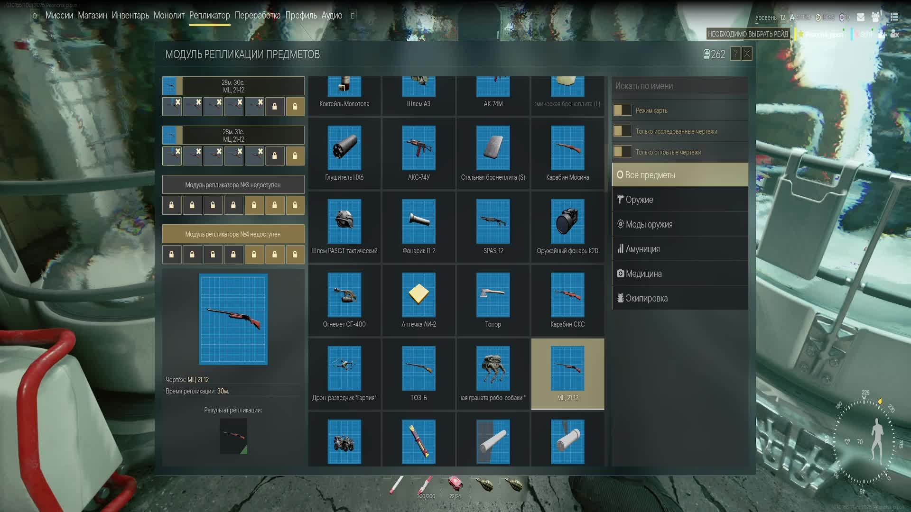Select the АКС-74У blueprint icon
This screenshot has width=911, height=512.
click(418, 148)
